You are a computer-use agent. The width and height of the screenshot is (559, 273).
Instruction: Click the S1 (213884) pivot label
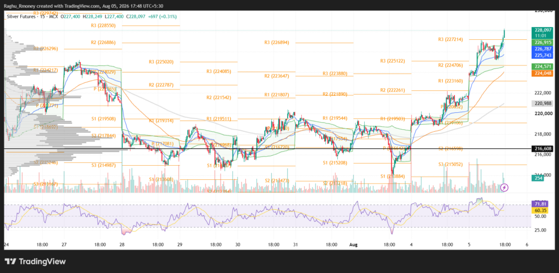(393, 177)
